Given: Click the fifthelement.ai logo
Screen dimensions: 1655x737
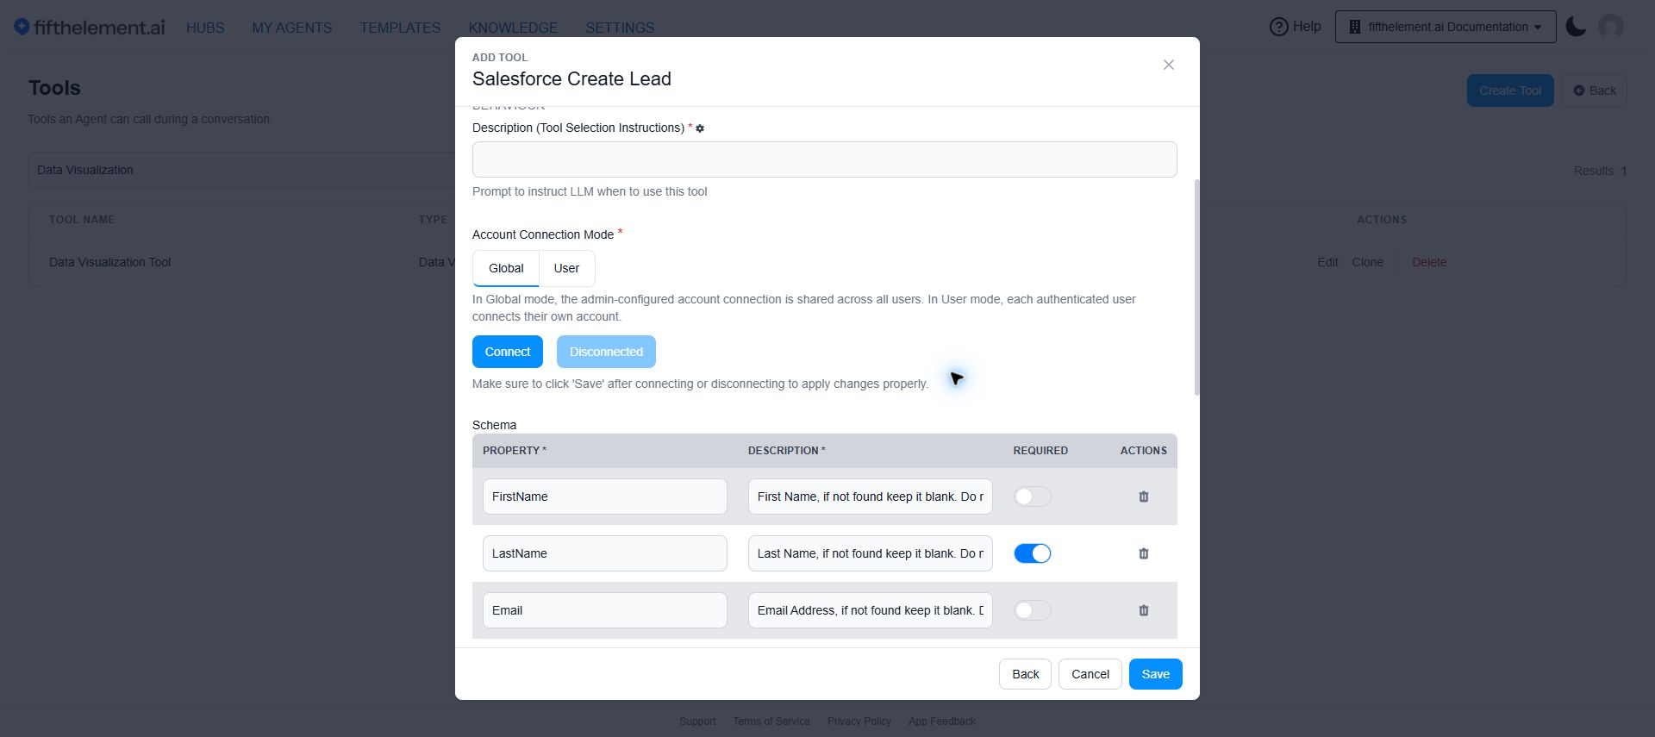Looking at the screenshot, I should pos(89,27).
